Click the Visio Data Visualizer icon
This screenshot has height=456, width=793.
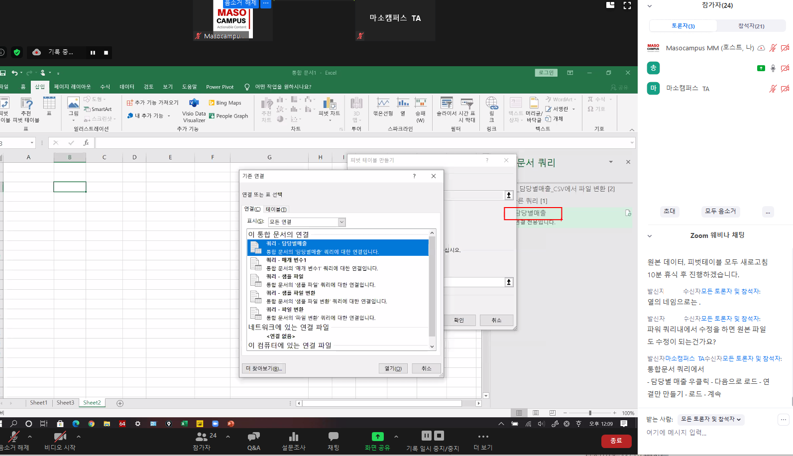(x=194, y=103)
